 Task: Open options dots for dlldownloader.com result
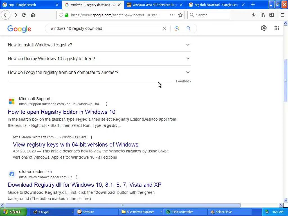[77, 177]
